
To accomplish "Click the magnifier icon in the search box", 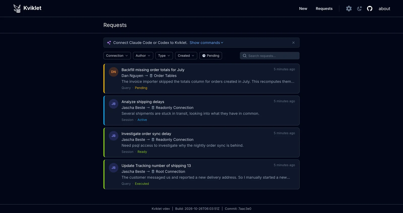I will pyautogui.click(x=245, y=56).
